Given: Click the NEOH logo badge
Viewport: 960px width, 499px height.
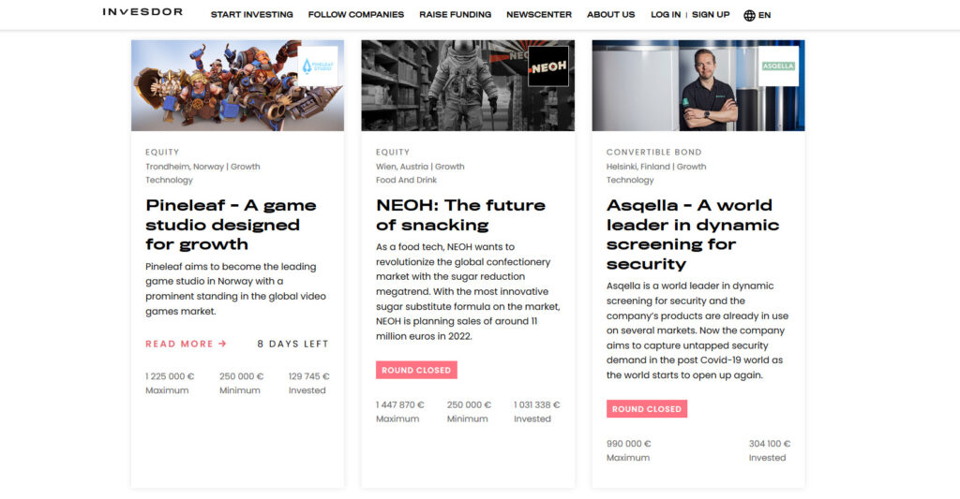Looking at the screenshot, I should [547, 66].
